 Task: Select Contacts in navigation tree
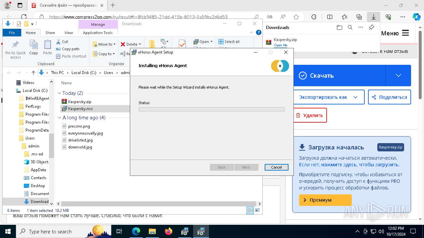36,178
